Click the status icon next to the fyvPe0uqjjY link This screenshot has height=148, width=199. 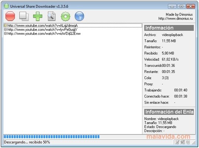5,30
